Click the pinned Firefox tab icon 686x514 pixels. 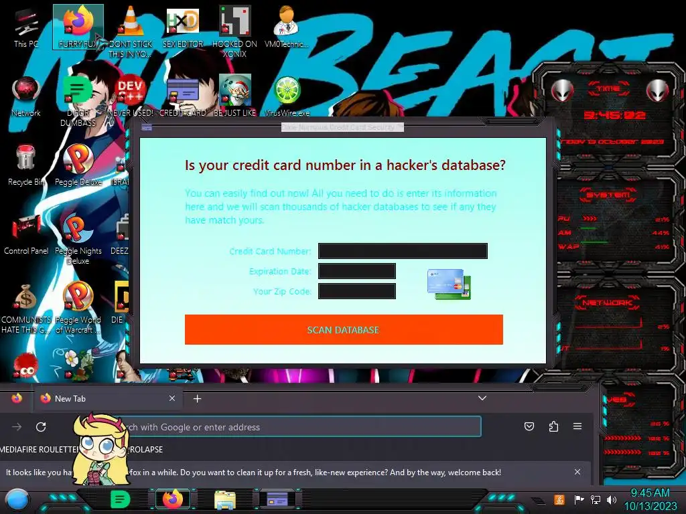(x=17, y=398)
